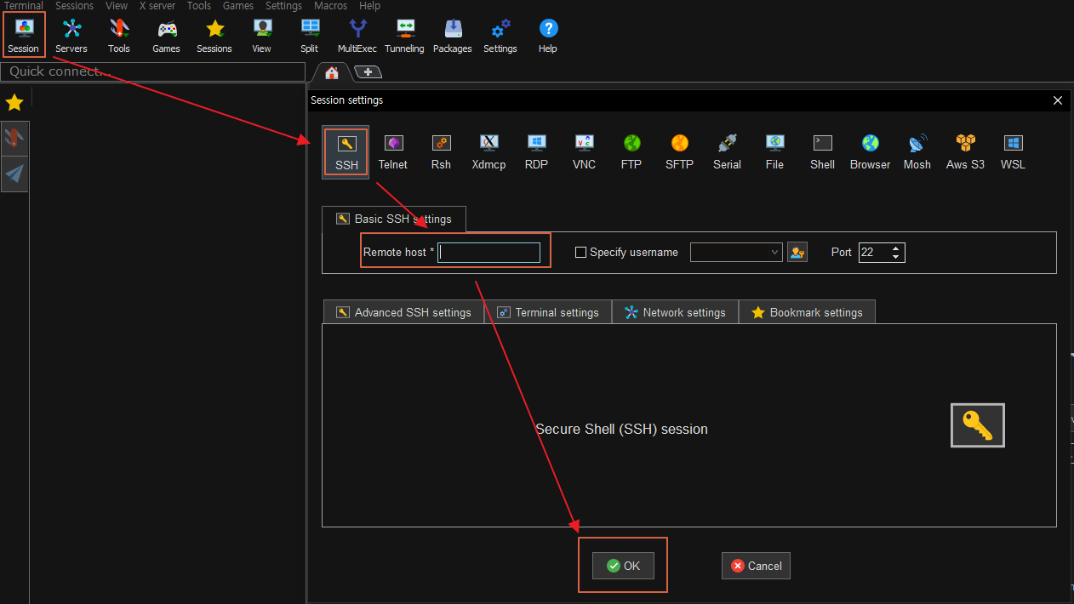Image resolution: width=1074 pixels, height=604 pixels.
Task: Select the SFTP session type
Action: click(679, 153)
